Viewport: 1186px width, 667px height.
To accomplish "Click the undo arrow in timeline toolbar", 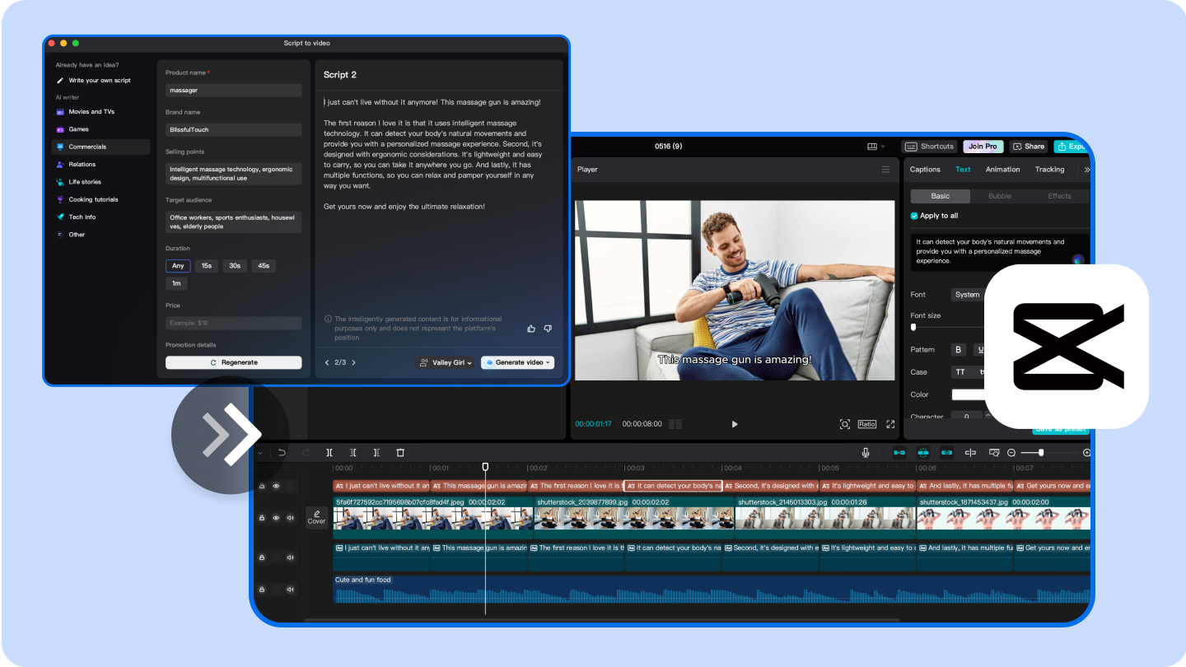I will coord(282,453).
